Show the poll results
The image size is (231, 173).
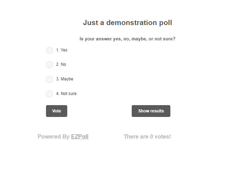click(151, 111)
